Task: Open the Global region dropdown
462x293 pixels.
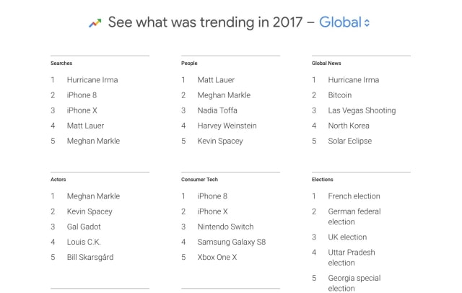Action: tap(344, 22)
